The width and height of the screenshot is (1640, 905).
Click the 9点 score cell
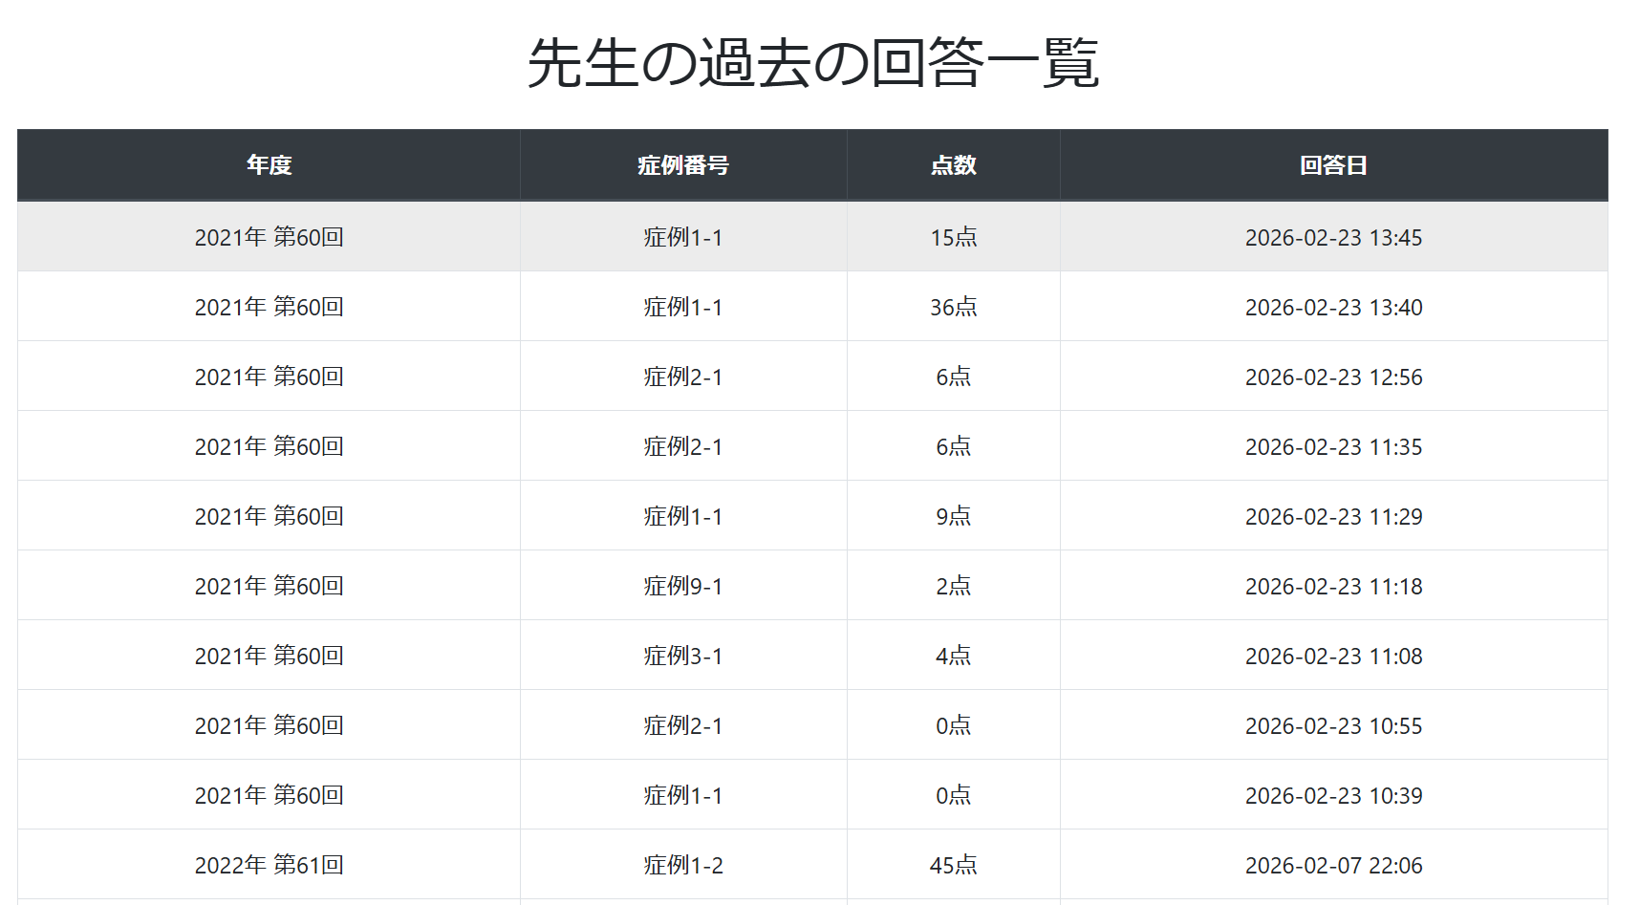point(953,516)
